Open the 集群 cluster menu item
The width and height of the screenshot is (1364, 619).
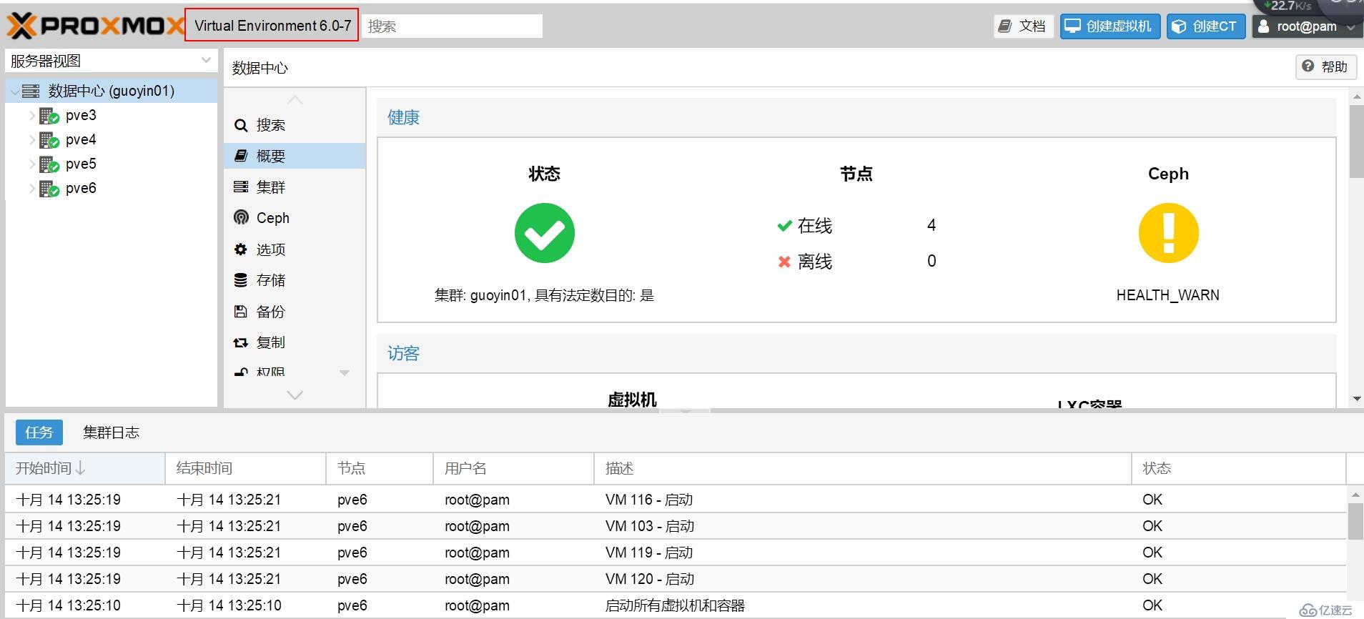coord(295,187)
